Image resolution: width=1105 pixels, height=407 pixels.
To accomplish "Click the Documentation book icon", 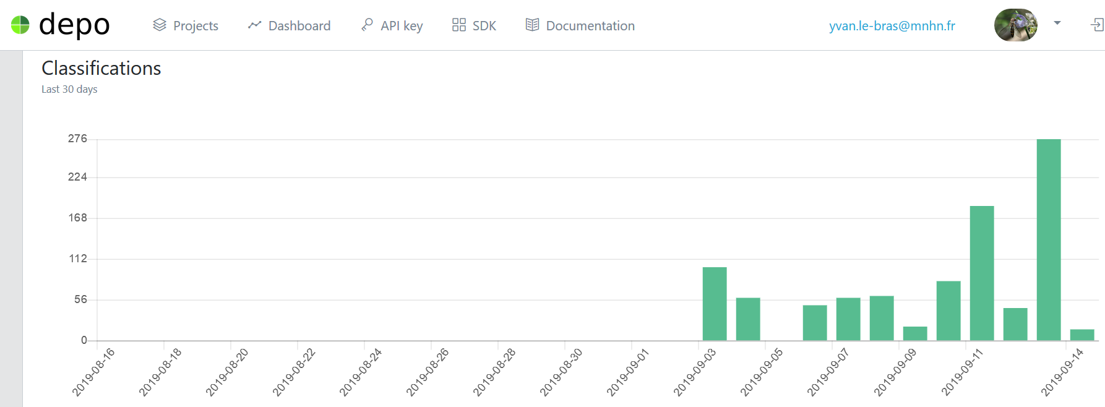I will (532, 25).
